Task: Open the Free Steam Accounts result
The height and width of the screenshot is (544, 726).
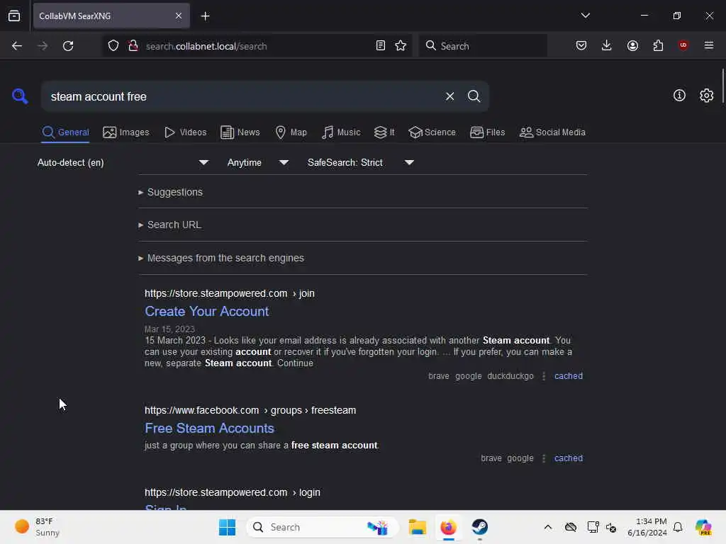Action: pyautogui.click(x=209, y=429)
